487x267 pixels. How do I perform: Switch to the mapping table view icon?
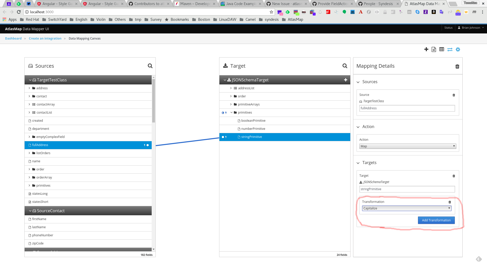442,49
